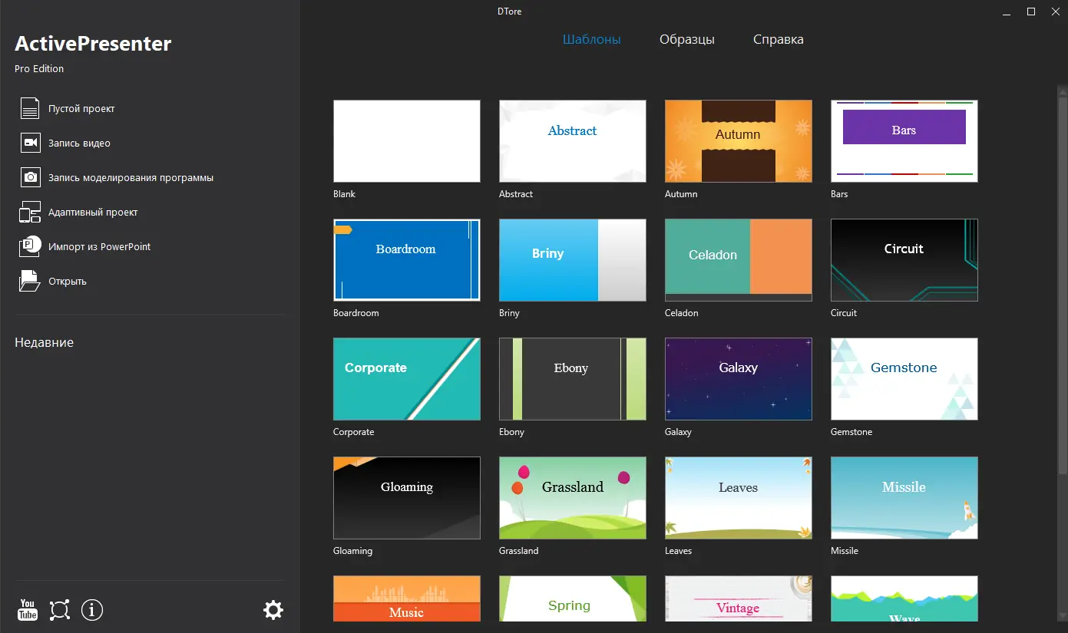This screenshot has width=1068, height=633.
Task: Switch to the Шаблоны tab
Action: coord(592,40)
